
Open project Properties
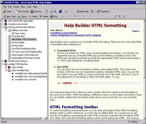[103, 12]
